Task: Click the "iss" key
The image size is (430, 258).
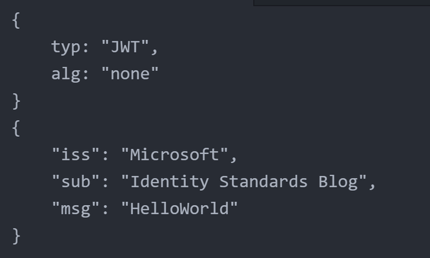Action: click(x=76, y=154)
